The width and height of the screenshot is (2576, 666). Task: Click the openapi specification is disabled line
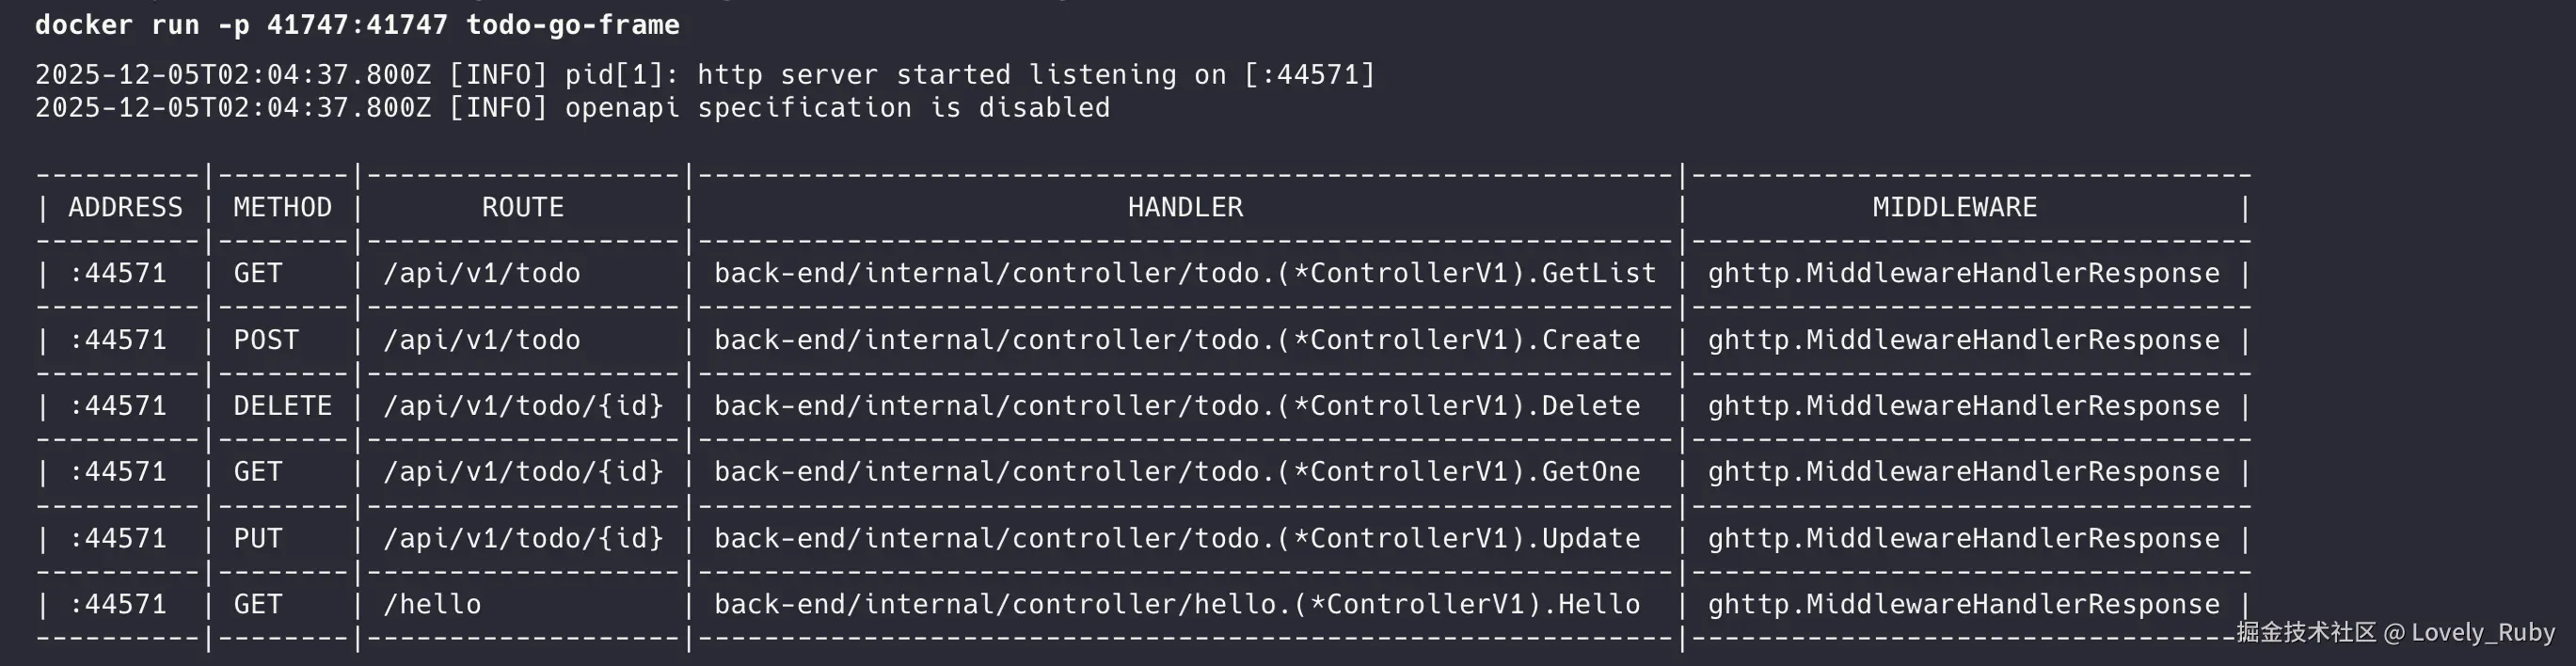[572, 108]
